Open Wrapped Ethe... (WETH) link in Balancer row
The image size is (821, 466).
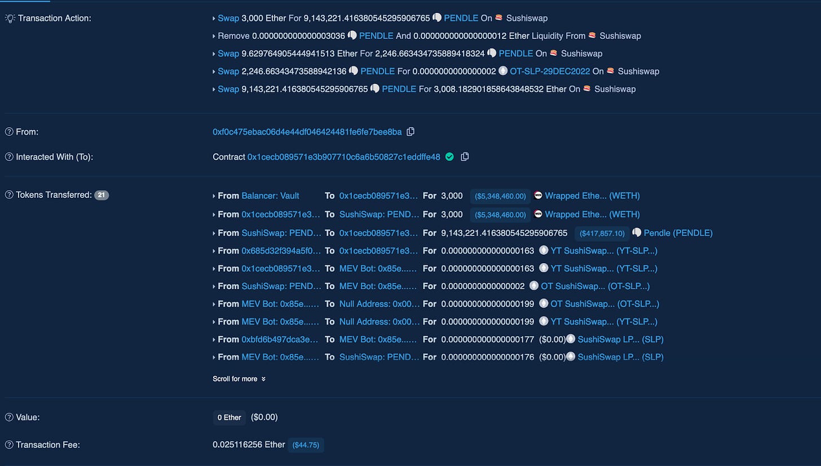(x=593, y=196)
